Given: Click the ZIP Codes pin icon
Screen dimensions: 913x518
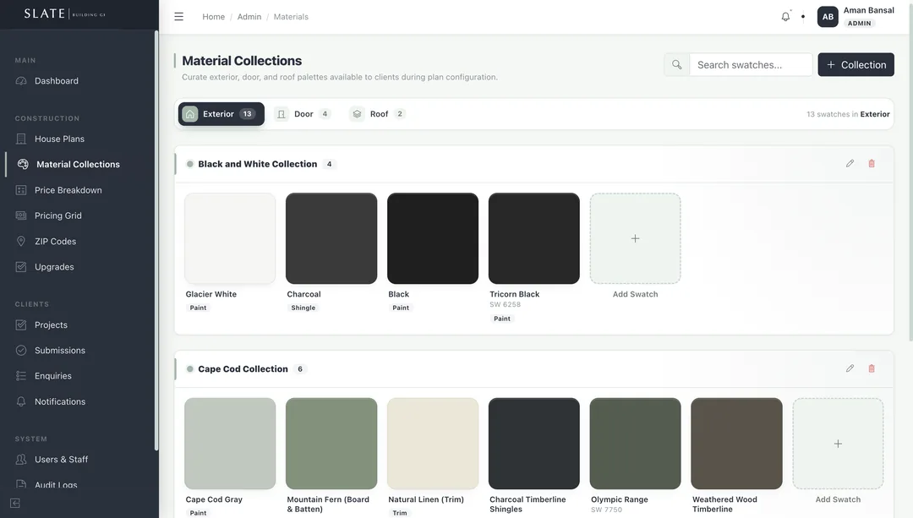Looking at the screenshot, I should [21, 241].
